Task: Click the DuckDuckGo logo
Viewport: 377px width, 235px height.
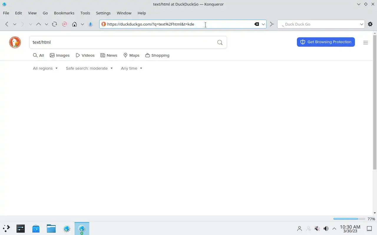Action: pyautogui.click(x=15, y=42)
